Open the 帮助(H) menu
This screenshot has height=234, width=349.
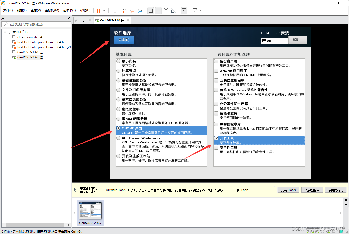[x=85, y=10]
